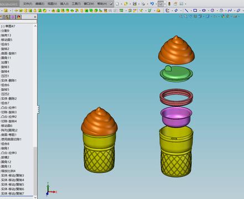Click feature tree scroll-up arrow
This screenshot has width=244, height=199.
(35, 26)
